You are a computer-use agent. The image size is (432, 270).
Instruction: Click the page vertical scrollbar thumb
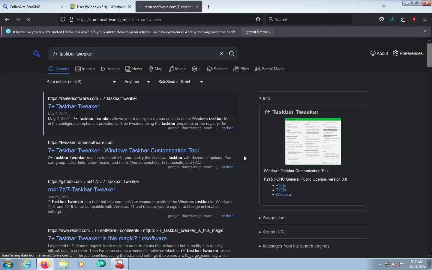coord(429,55)
